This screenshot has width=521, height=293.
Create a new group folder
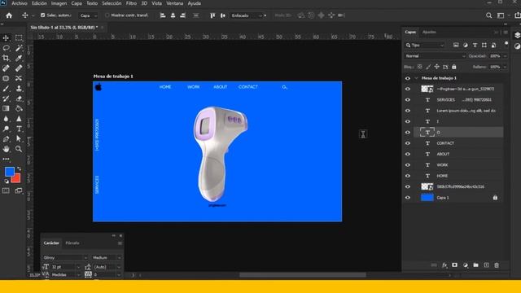coord(475,265)
